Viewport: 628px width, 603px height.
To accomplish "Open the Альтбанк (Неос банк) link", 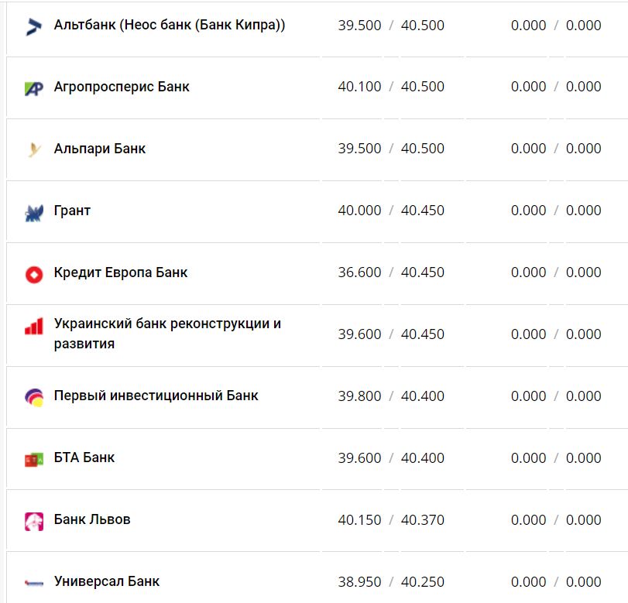I will [x=170, y=25].
